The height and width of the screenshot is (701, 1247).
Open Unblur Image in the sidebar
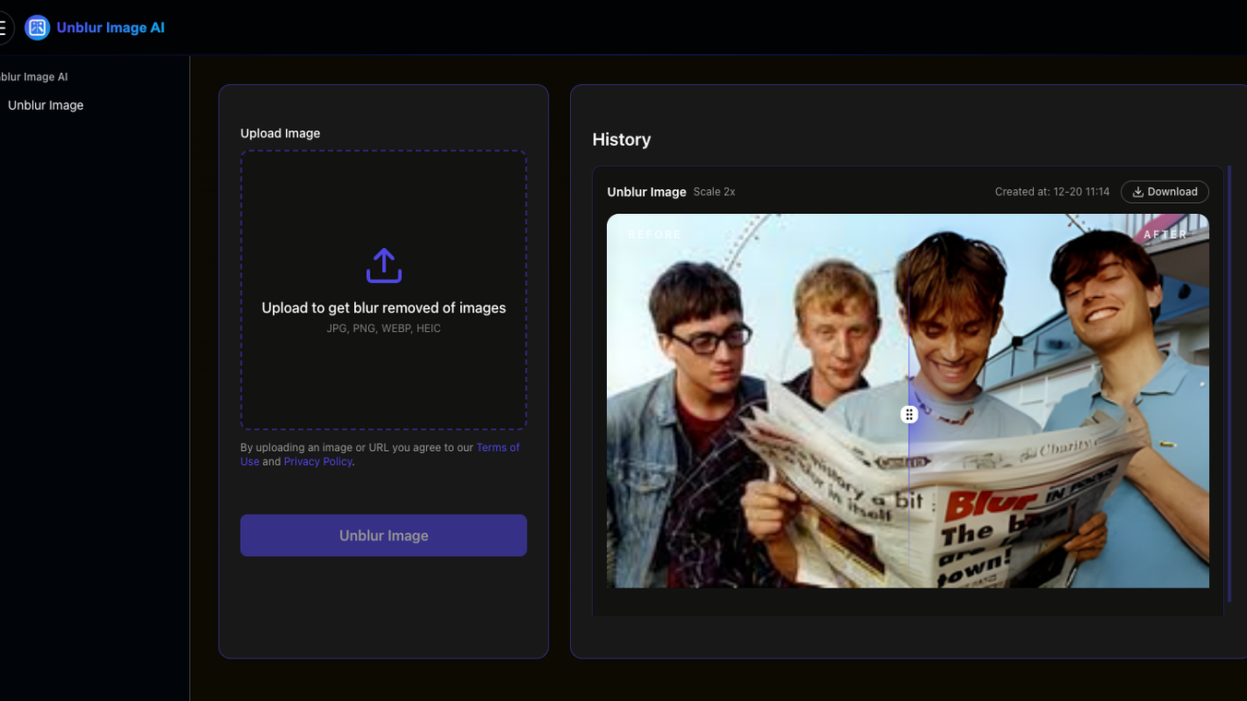(x=45, y=105)
